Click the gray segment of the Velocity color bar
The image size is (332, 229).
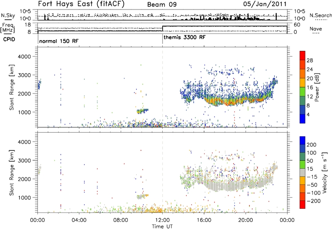(303, 172)
